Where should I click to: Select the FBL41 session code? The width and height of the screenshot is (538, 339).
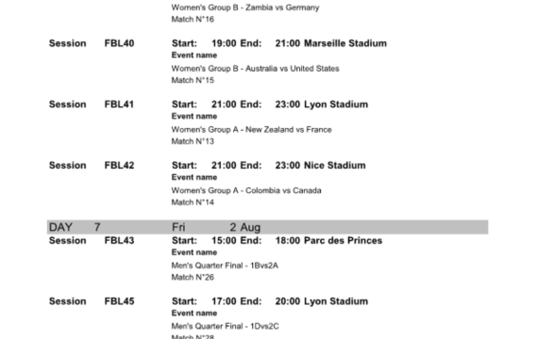pos(119,105)
